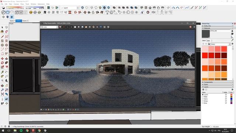236x133 pixels.
Task: Pick the bright red color swatch
Action: tap(205, 55)
